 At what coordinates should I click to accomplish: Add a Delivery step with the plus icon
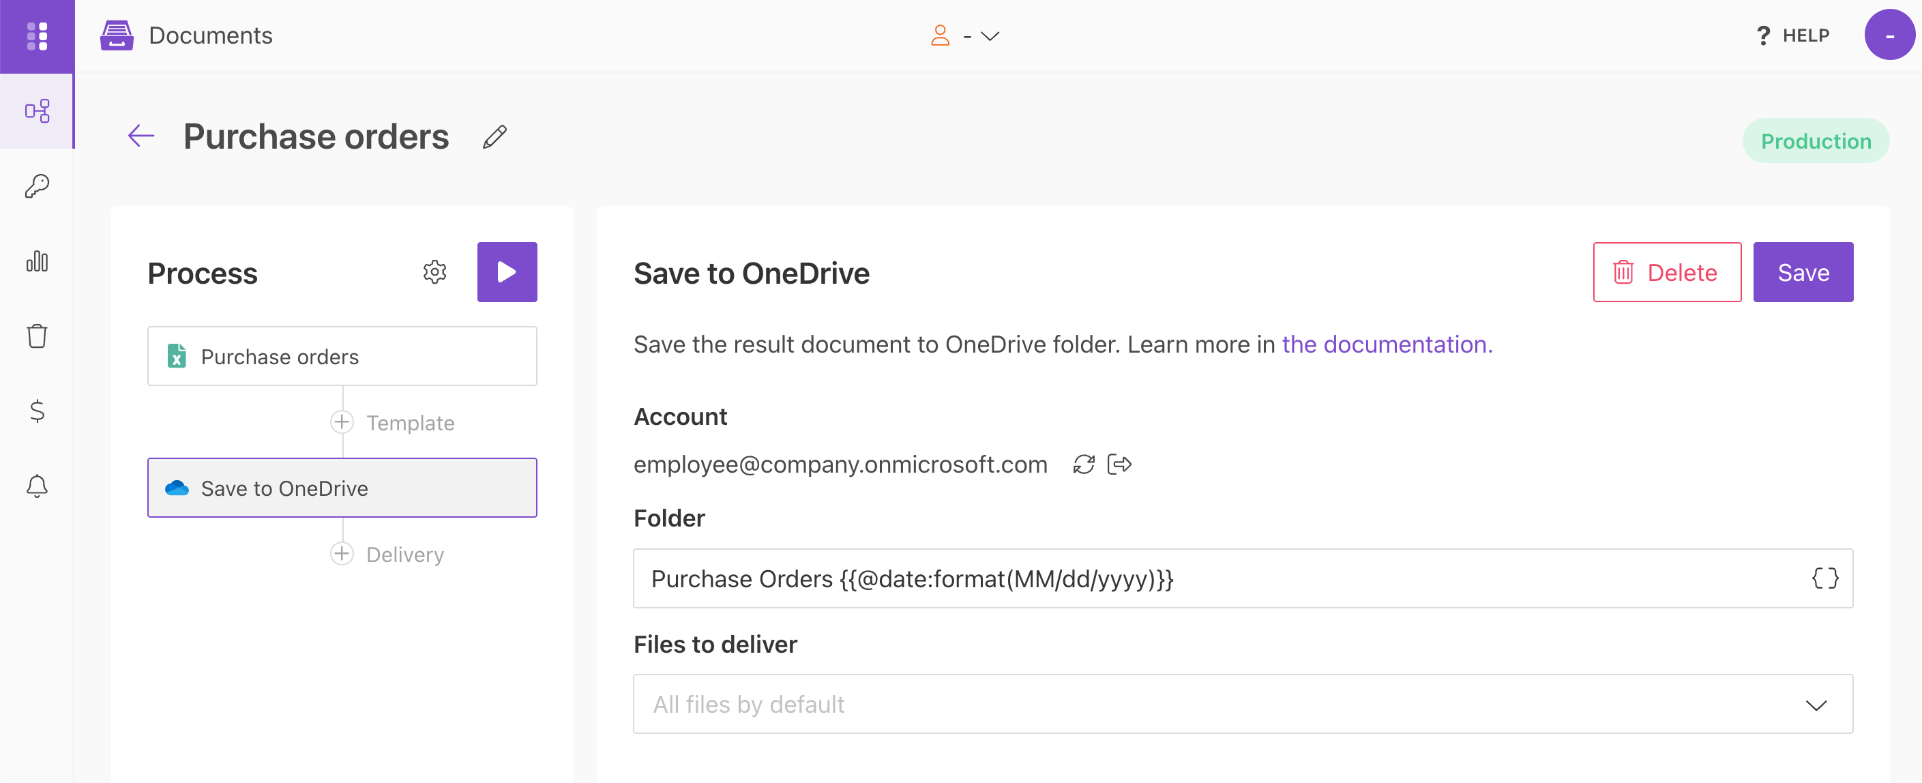tap(342, 553)
